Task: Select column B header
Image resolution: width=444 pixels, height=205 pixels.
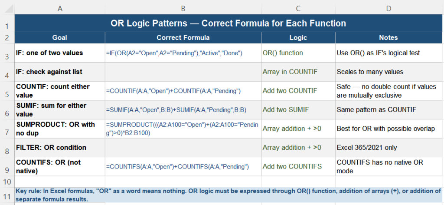Action: (183, 9)
